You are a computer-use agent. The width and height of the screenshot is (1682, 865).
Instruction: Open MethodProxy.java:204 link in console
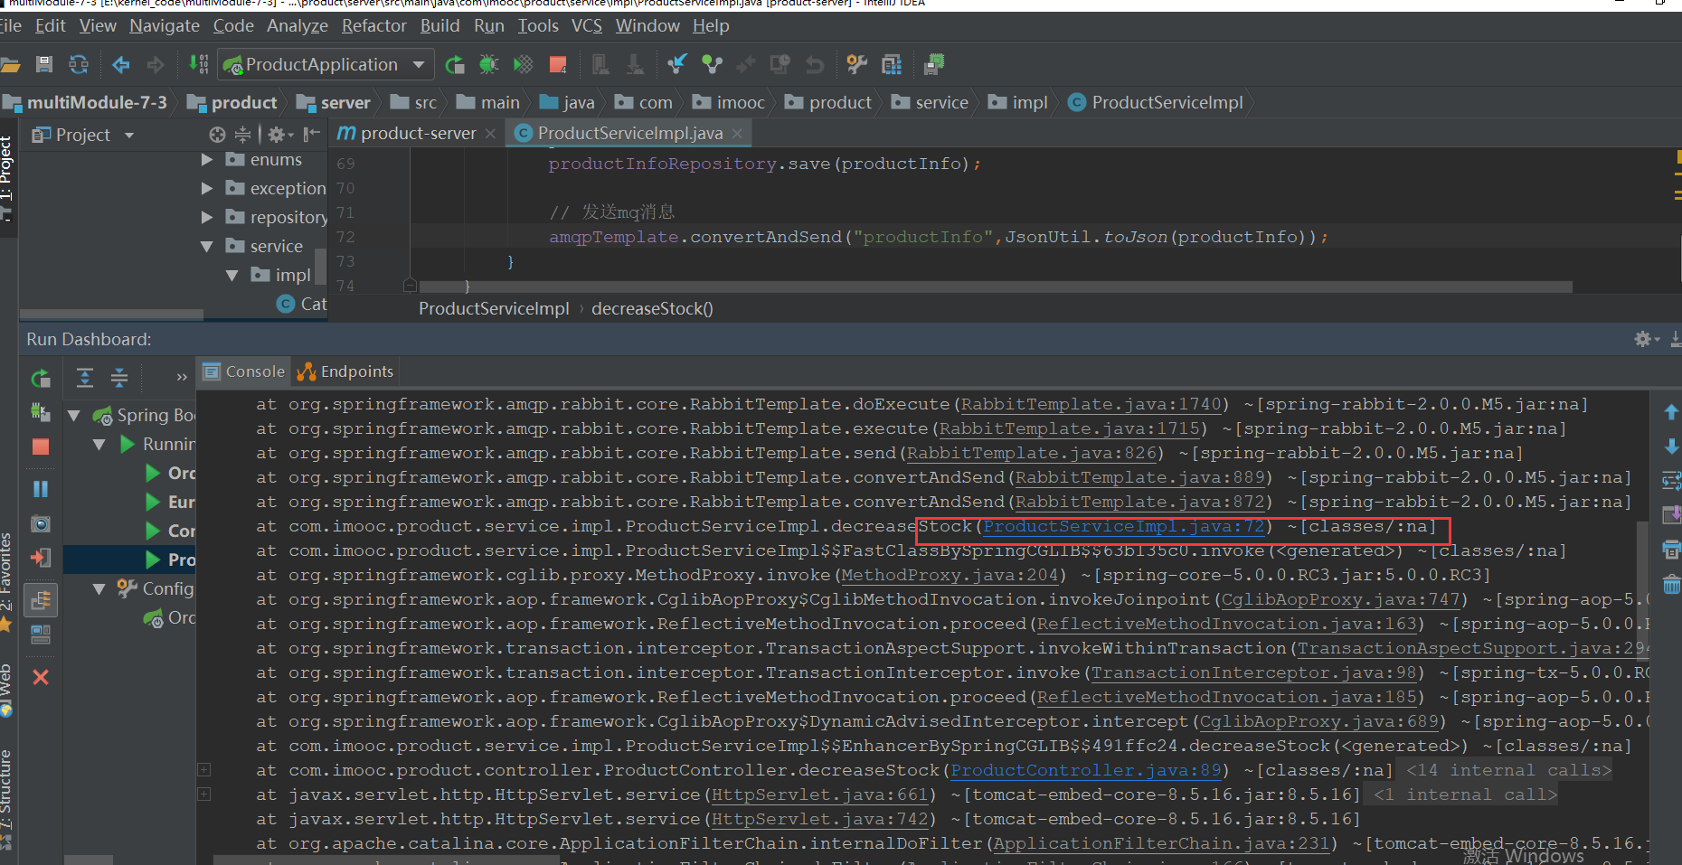(950, 576)
